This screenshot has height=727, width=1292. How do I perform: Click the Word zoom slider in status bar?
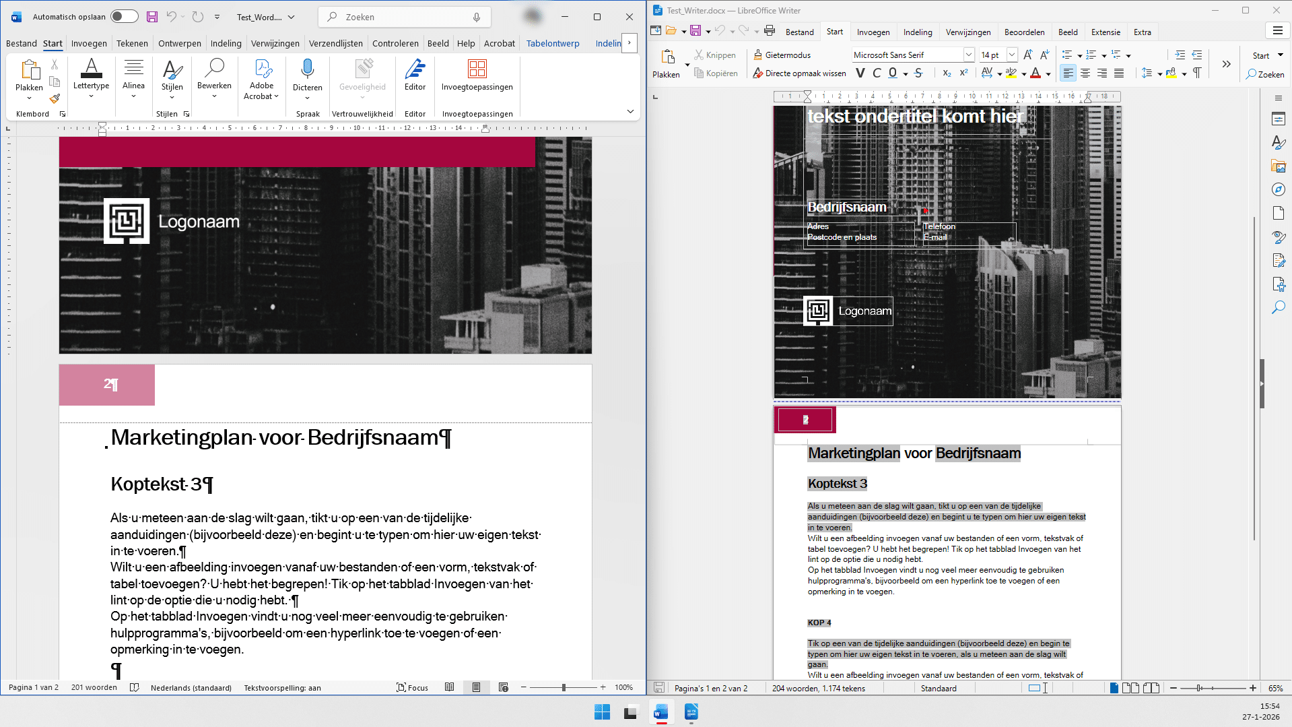pos(564,688)
